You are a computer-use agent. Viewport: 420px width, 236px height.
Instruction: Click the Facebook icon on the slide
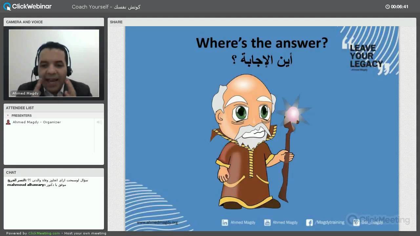(309, 223)
